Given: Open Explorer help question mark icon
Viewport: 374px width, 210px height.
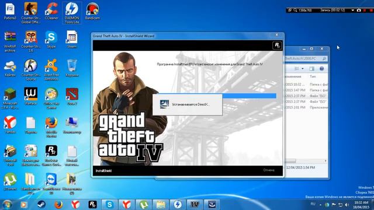Looking at the screenshot, I should [321, 69].
